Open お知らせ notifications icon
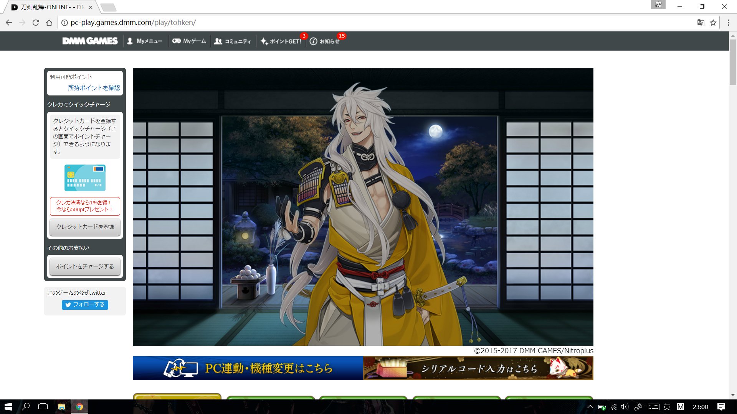 coord(313,41)
